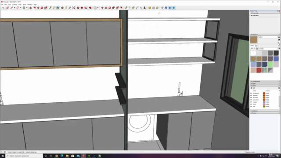The height and width of the screenshot is (158, 281).
Task: Open the View menu
Action: (10, 4)
